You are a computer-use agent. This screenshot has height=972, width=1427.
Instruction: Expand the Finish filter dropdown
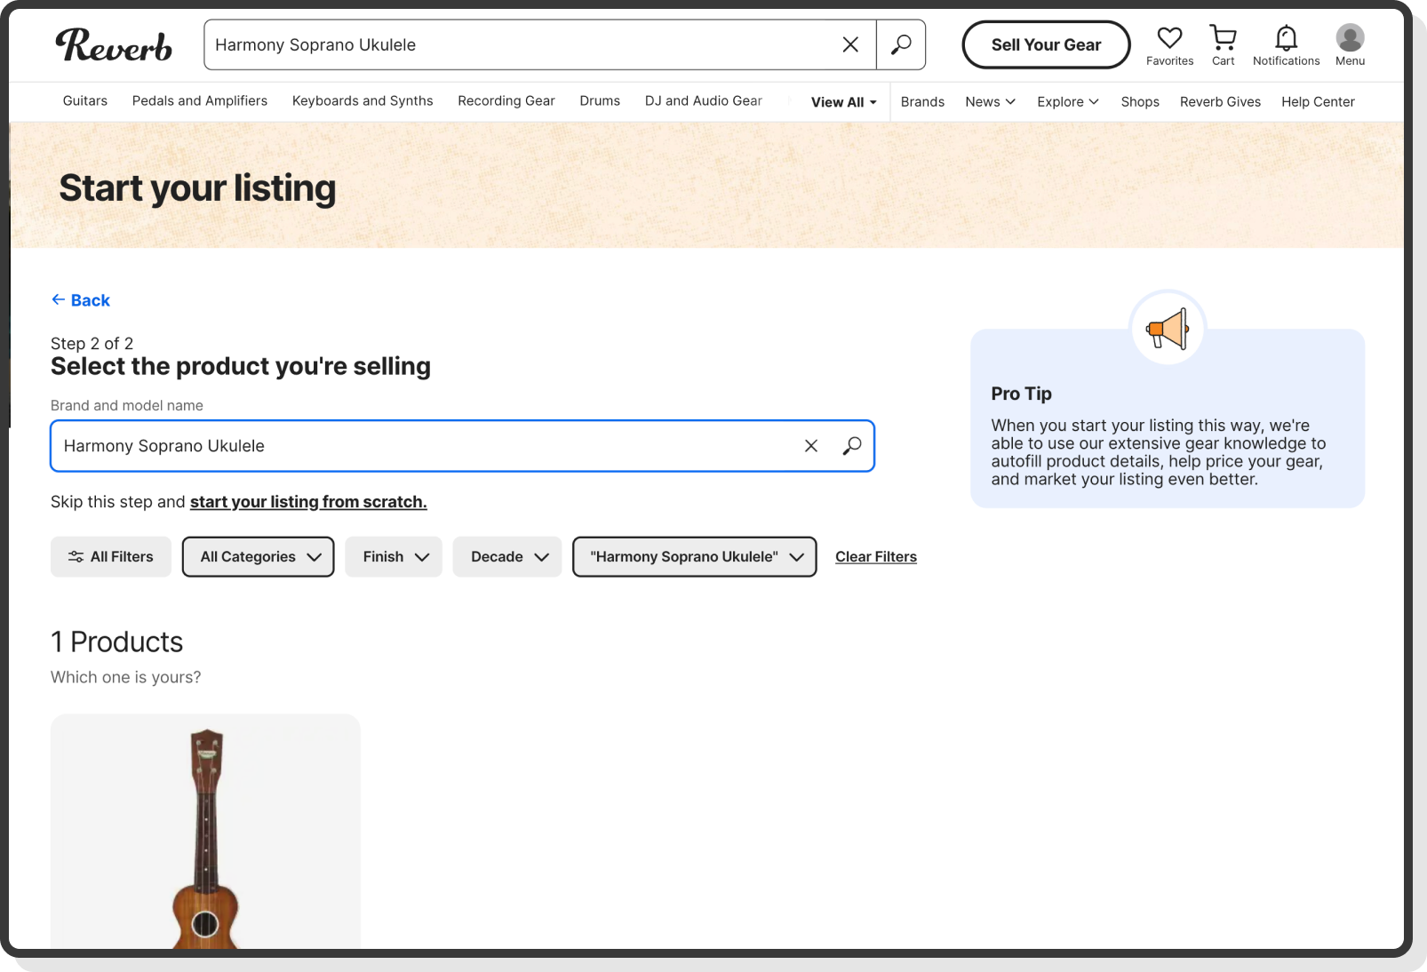pos(394,557)
